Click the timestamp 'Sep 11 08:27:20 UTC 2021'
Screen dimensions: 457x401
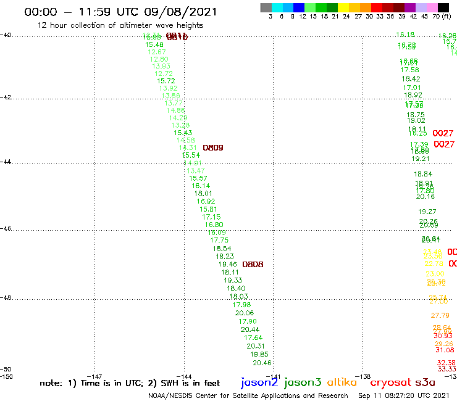coord(404,395)
